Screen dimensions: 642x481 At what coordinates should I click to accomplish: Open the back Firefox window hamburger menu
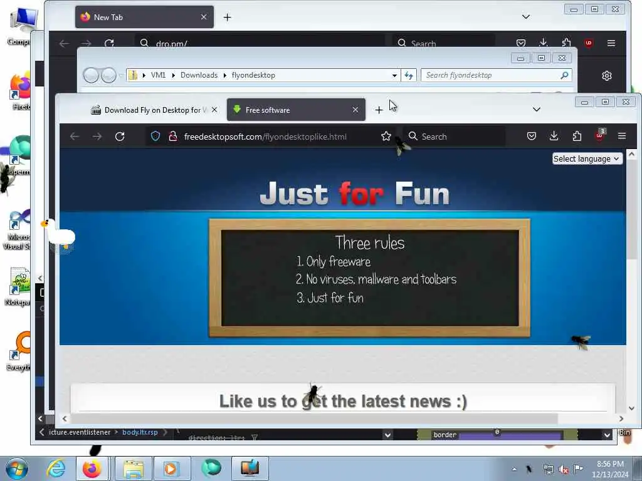611,43
